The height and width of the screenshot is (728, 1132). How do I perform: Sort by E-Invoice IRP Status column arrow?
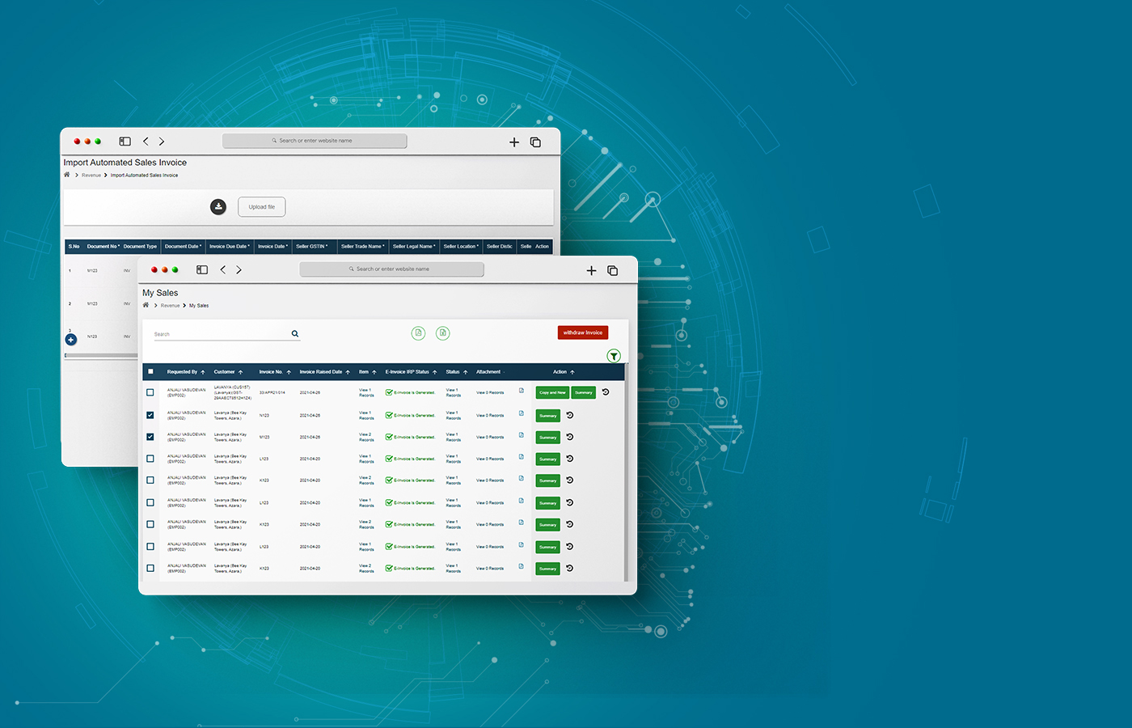coord(435,372)
